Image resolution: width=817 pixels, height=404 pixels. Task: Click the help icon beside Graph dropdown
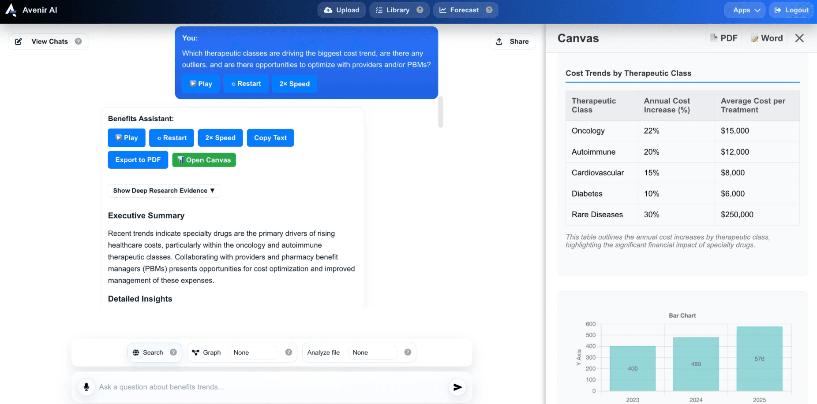289,352
